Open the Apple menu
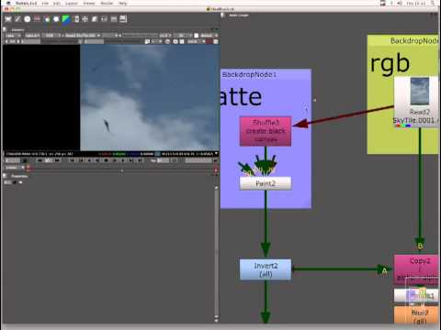The height and width of the screenshot is (330, 441). tap(8, 3)
